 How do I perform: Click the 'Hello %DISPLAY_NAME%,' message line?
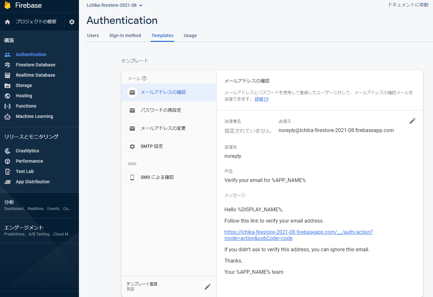[x=254, y=210]
